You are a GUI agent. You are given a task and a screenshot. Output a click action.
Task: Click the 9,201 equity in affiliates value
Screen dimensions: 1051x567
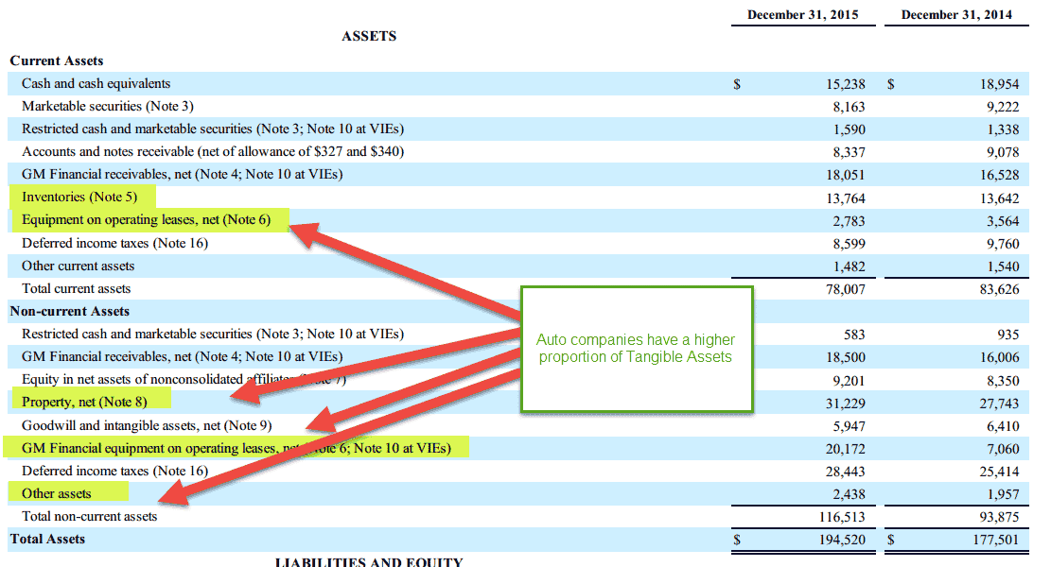849,382
